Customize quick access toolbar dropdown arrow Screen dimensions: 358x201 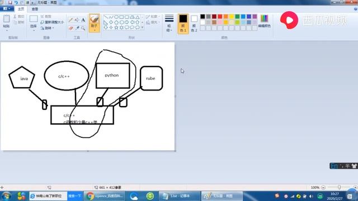click(32, 2)
